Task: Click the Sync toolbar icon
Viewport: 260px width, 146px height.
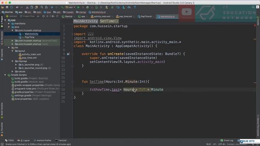Action: 12,7
